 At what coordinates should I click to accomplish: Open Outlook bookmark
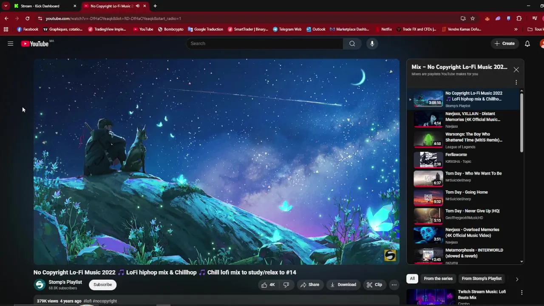pos(316,29)
